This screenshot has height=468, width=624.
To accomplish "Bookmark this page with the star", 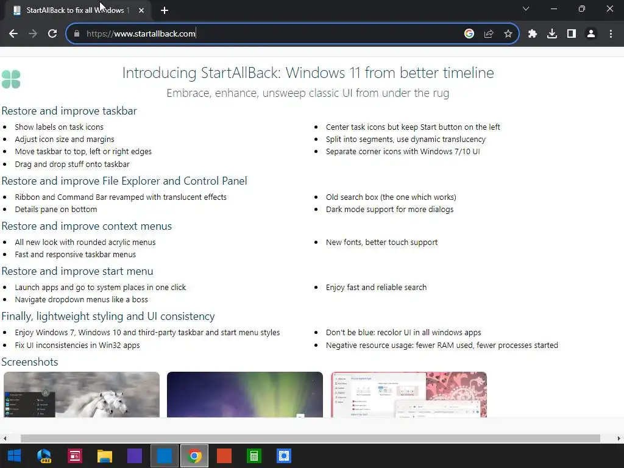I will coord(508,34).
